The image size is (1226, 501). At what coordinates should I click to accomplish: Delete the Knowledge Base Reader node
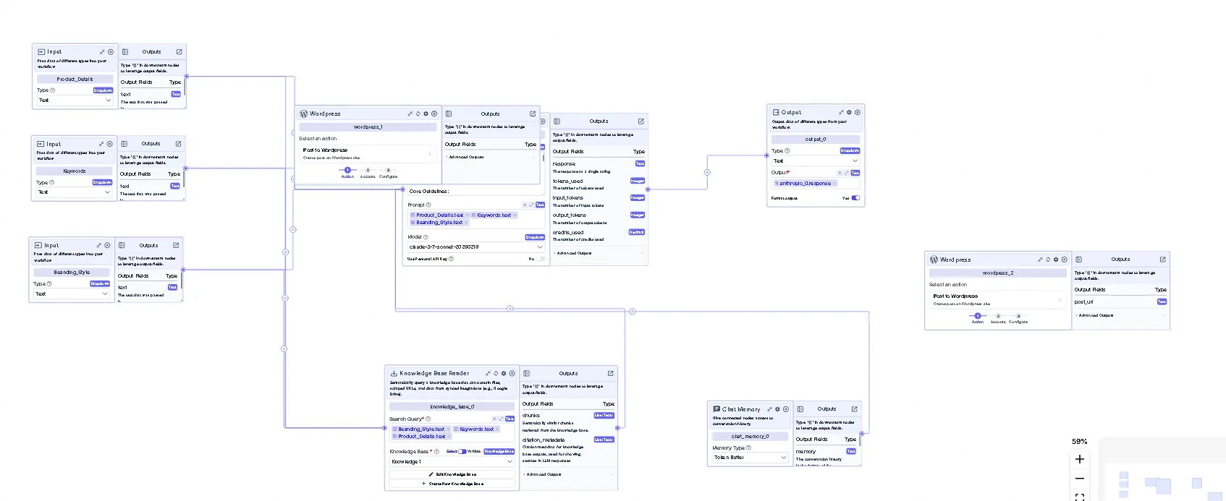(x=512, y=374)
